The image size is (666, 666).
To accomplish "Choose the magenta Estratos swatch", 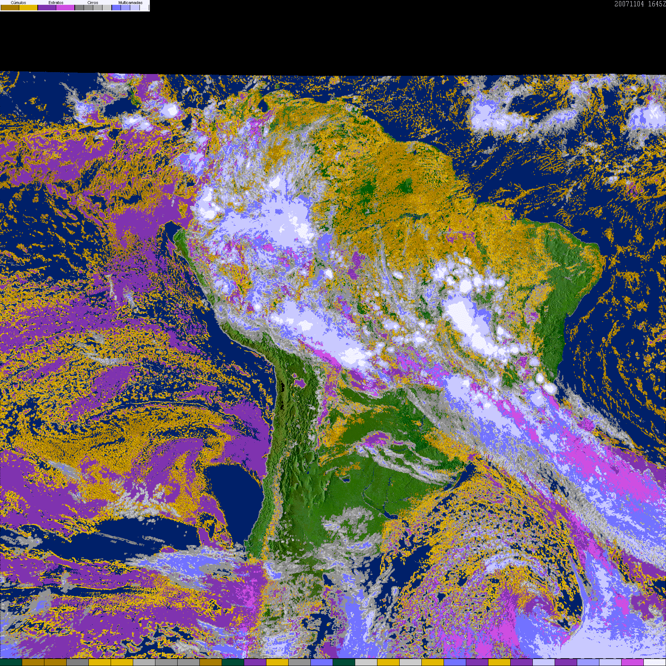I will (65, 7).
